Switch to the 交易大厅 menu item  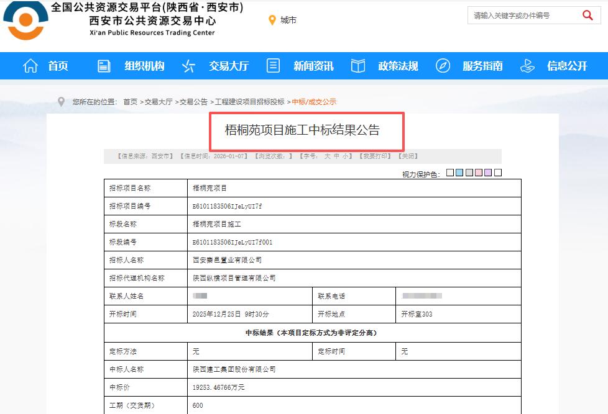point(227,66)
